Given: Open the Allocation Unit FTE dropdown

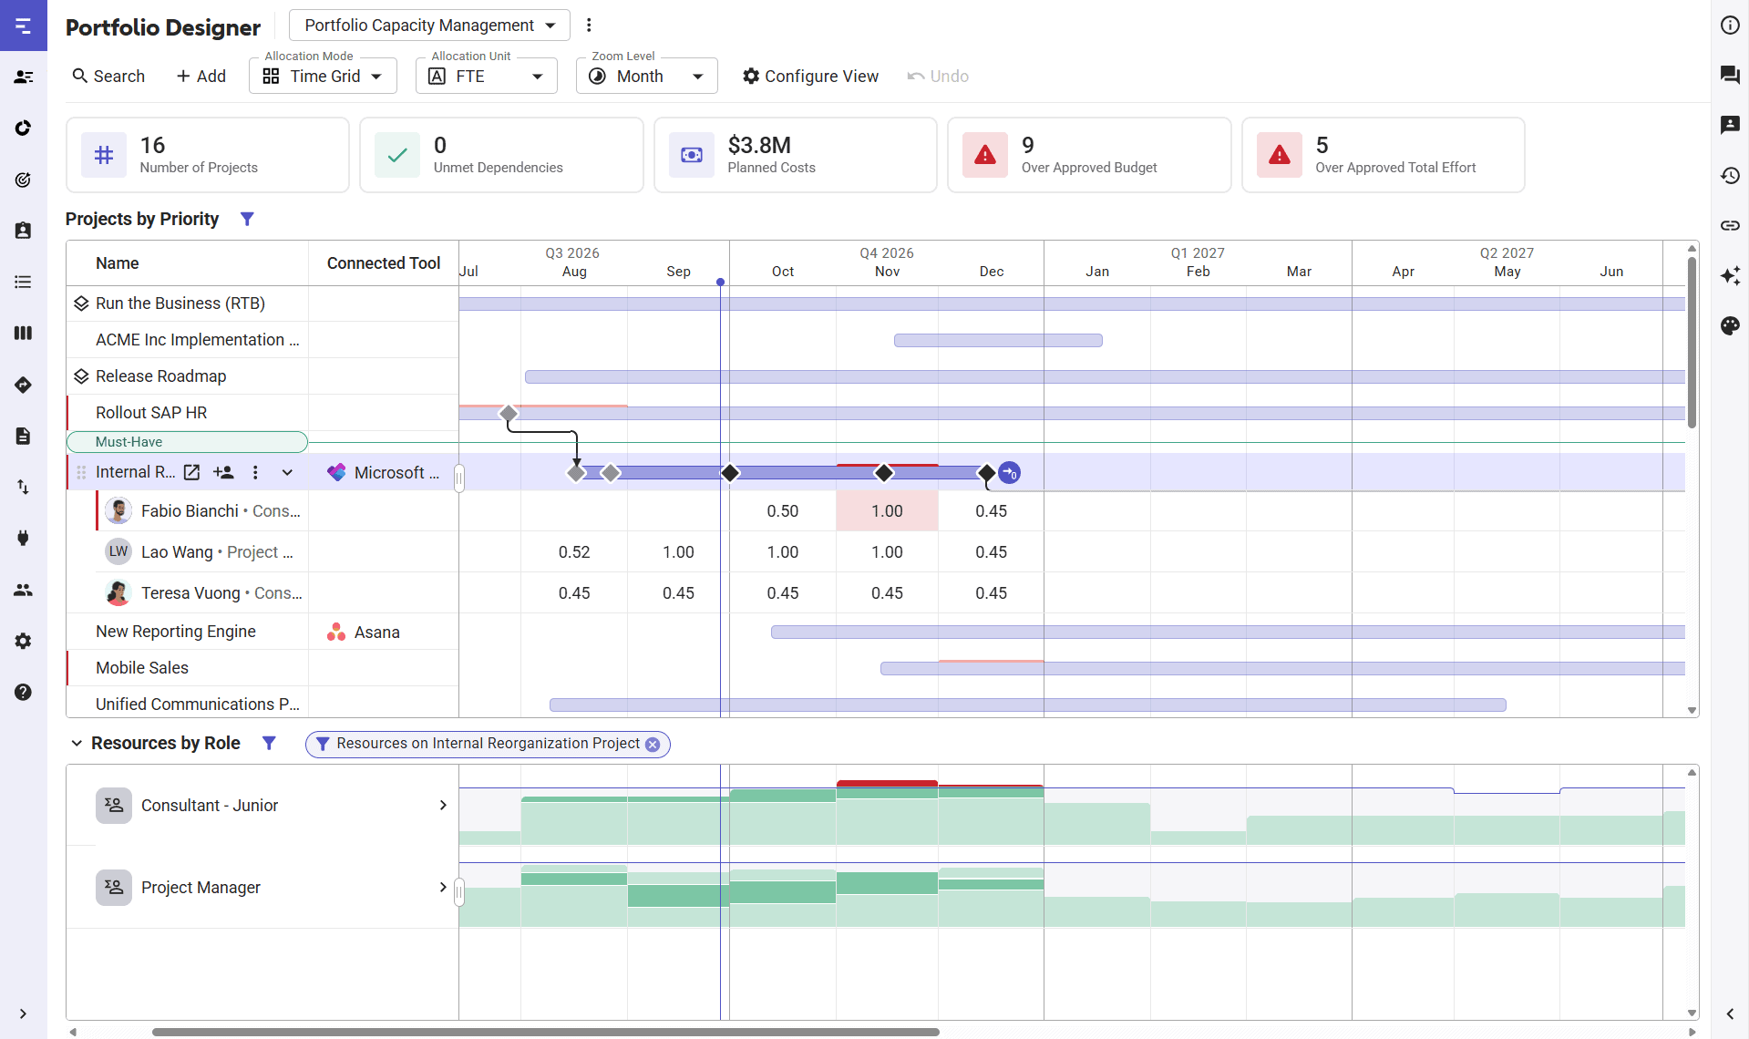Looking at the screenshot, I should pyautogui.click(x=486, y=76).
